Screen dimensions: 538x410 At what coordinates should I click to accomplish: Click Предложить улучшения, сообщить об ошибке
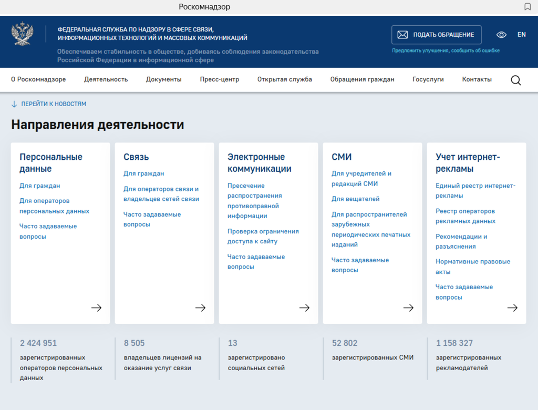pyautogui.click(x=446, y=51)
